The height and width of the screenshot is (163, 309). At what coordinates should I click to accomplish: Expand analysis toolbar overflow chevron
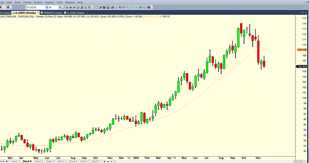(92, 9)
